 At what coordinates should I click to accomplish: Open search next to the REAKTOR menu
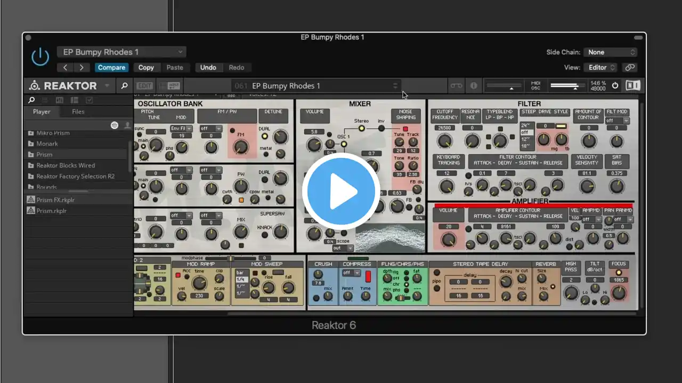124,86
